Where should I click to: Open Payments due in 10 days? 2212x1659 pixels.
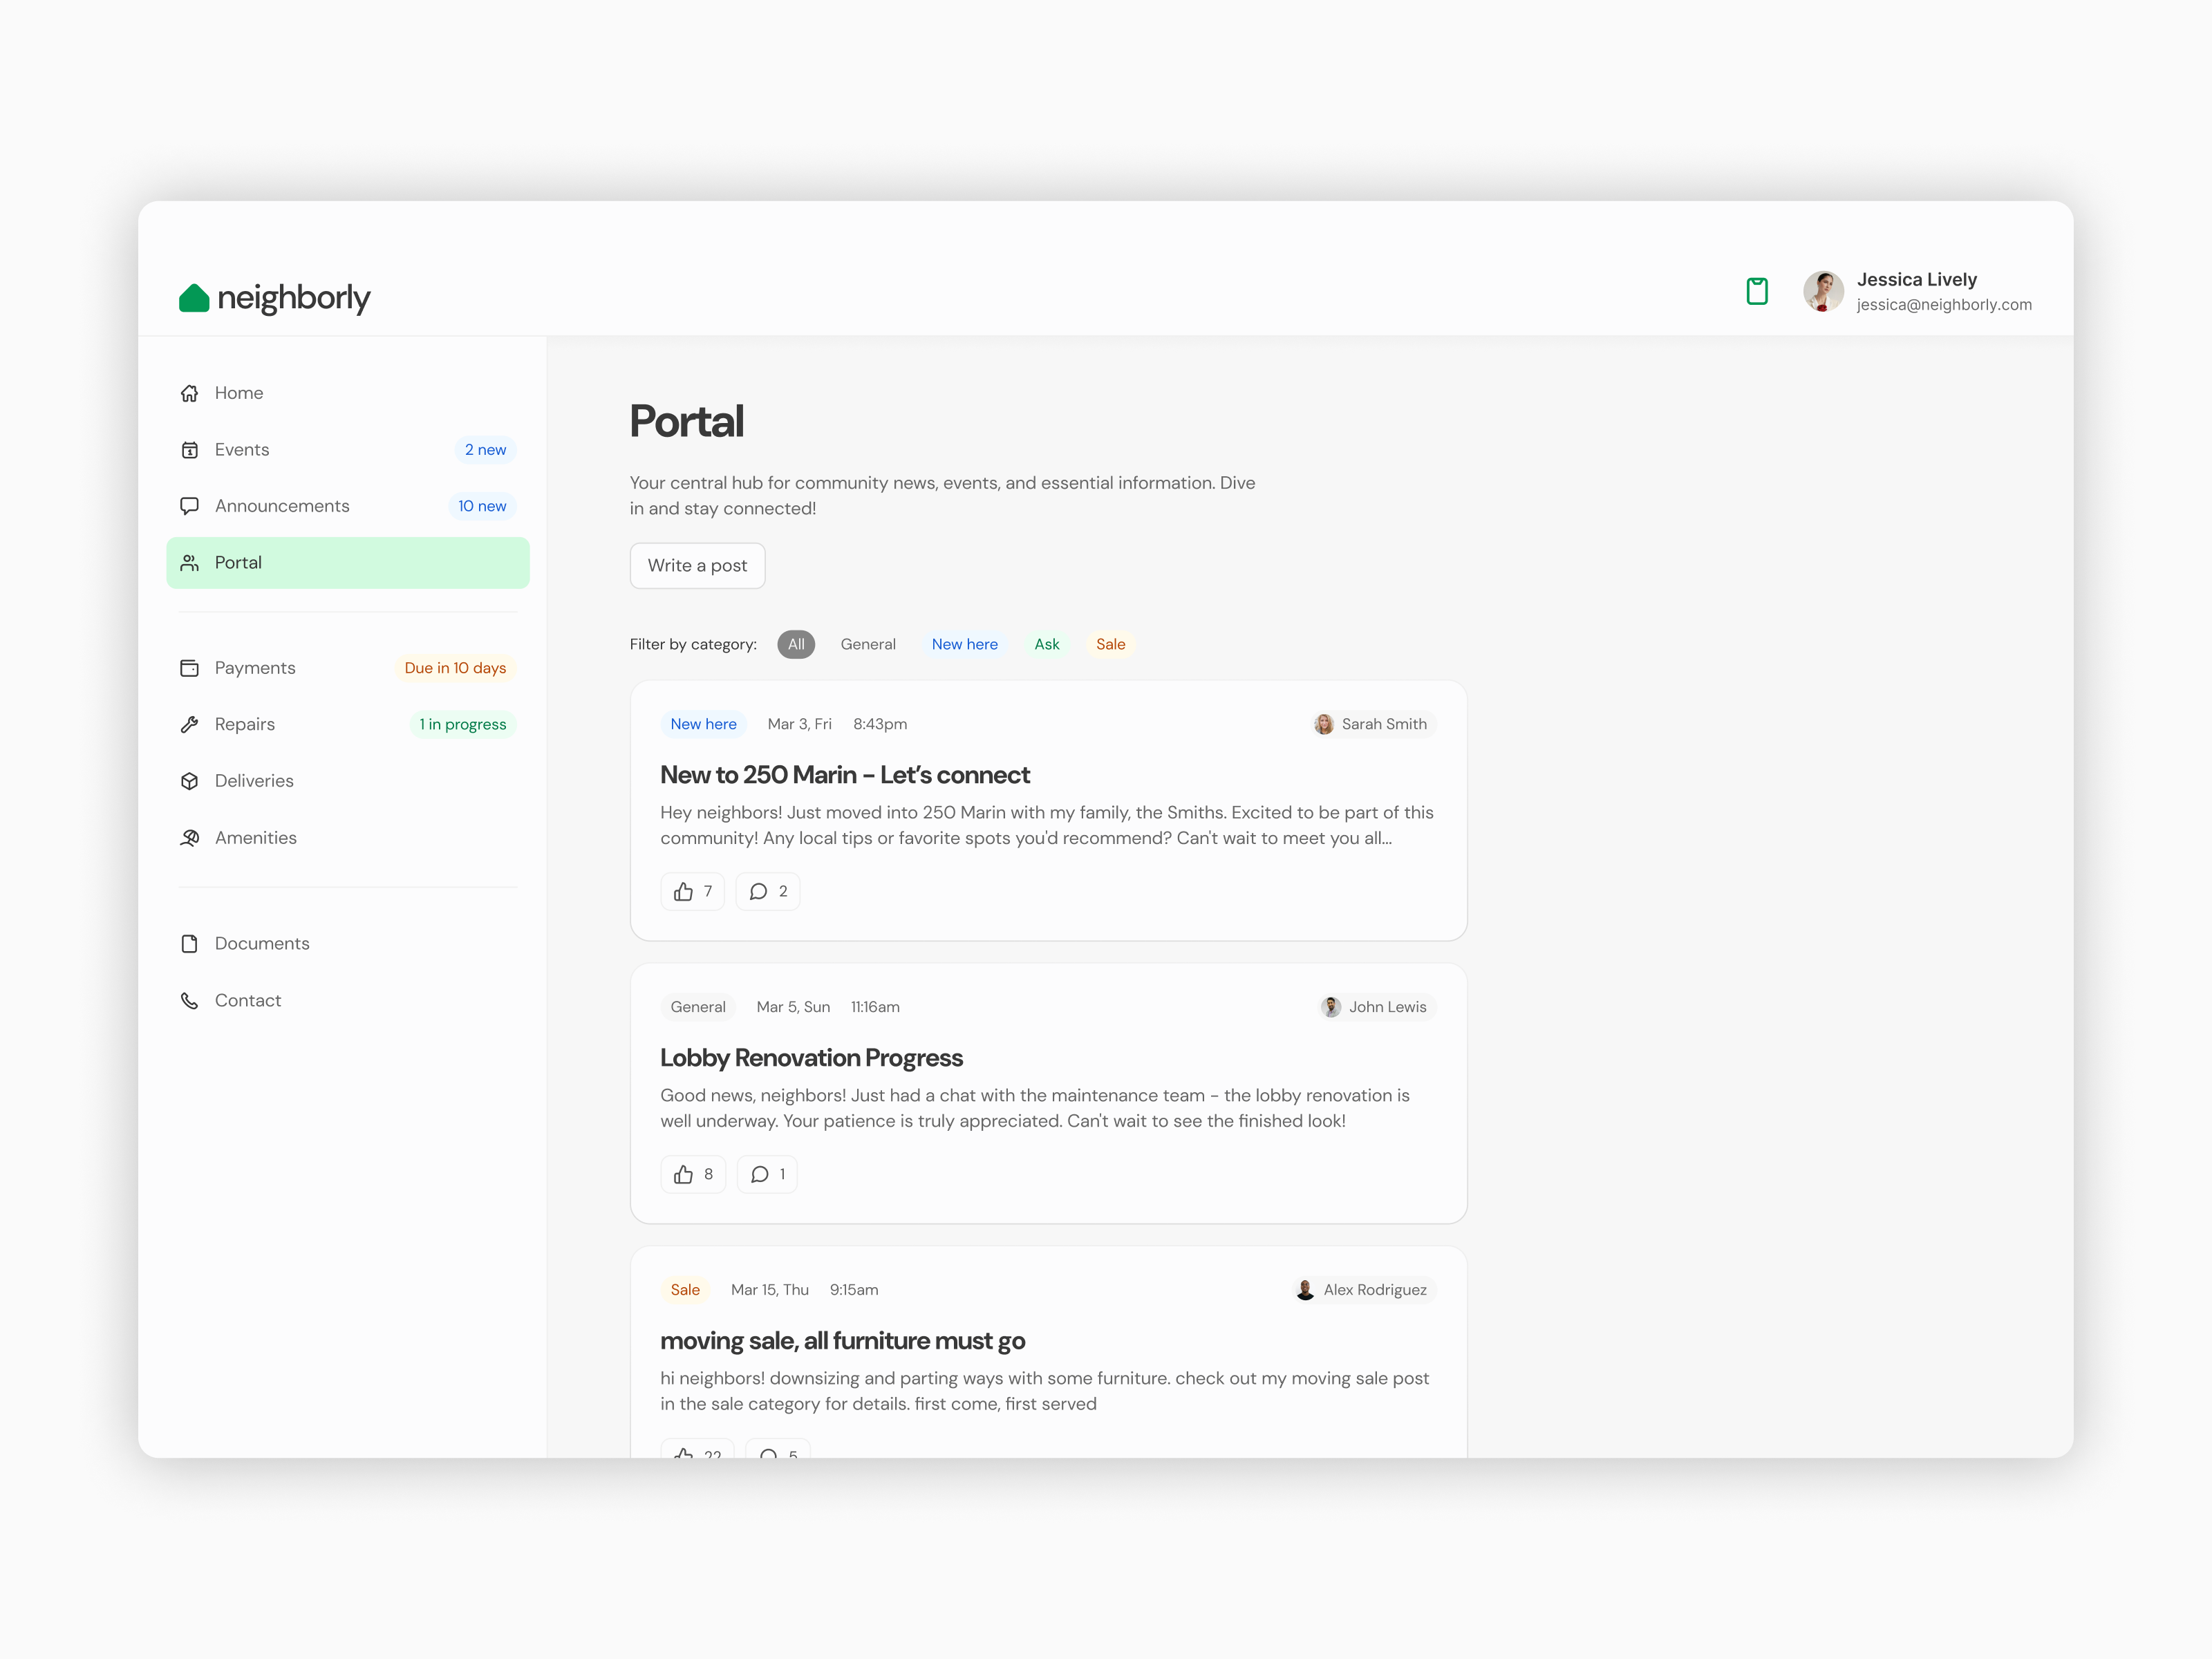tap(255, 668)
